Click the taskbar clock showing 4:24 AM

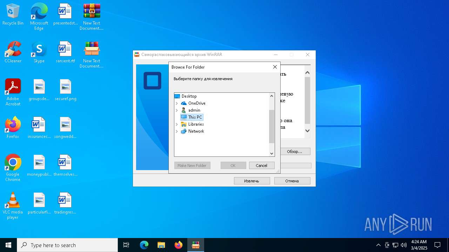pyautogui.click(x=419, y=245)
